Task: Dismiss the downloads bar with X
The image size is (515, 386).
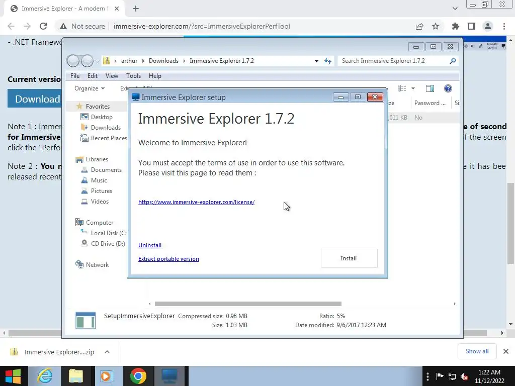Action: click(x=506, y=351)
